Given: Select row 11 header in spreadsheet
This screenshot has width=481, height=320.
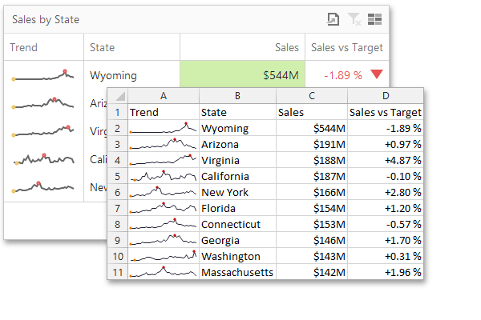Looking at the screenshot, I should pyautogui.click(x=118, y=272).
